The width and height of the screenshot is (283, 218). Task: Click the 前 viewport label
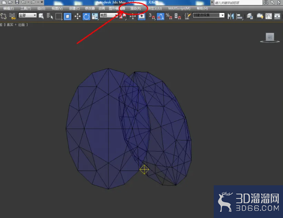[1, 25]
